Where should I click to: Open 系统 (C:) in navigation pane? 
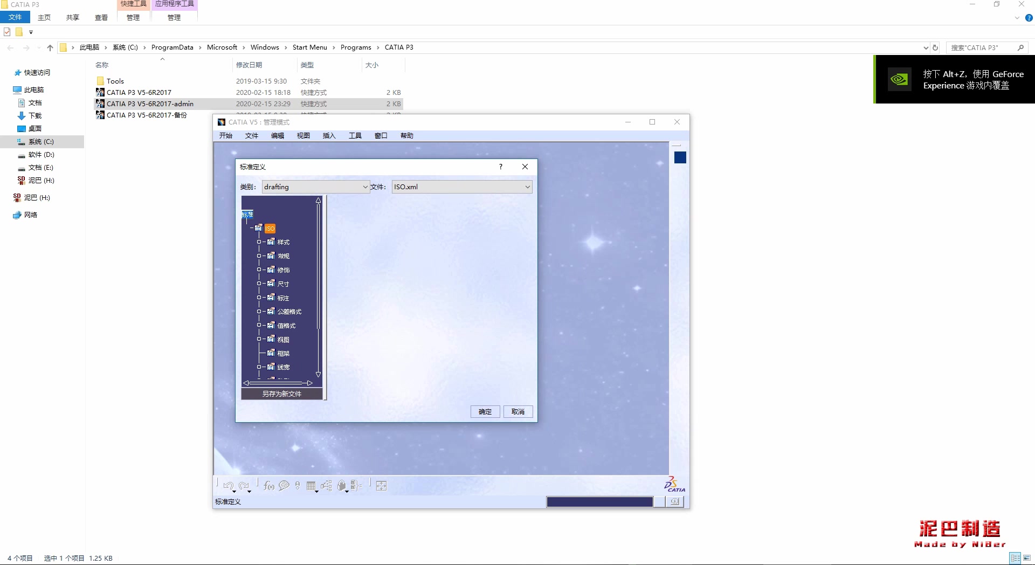(41, 142)
